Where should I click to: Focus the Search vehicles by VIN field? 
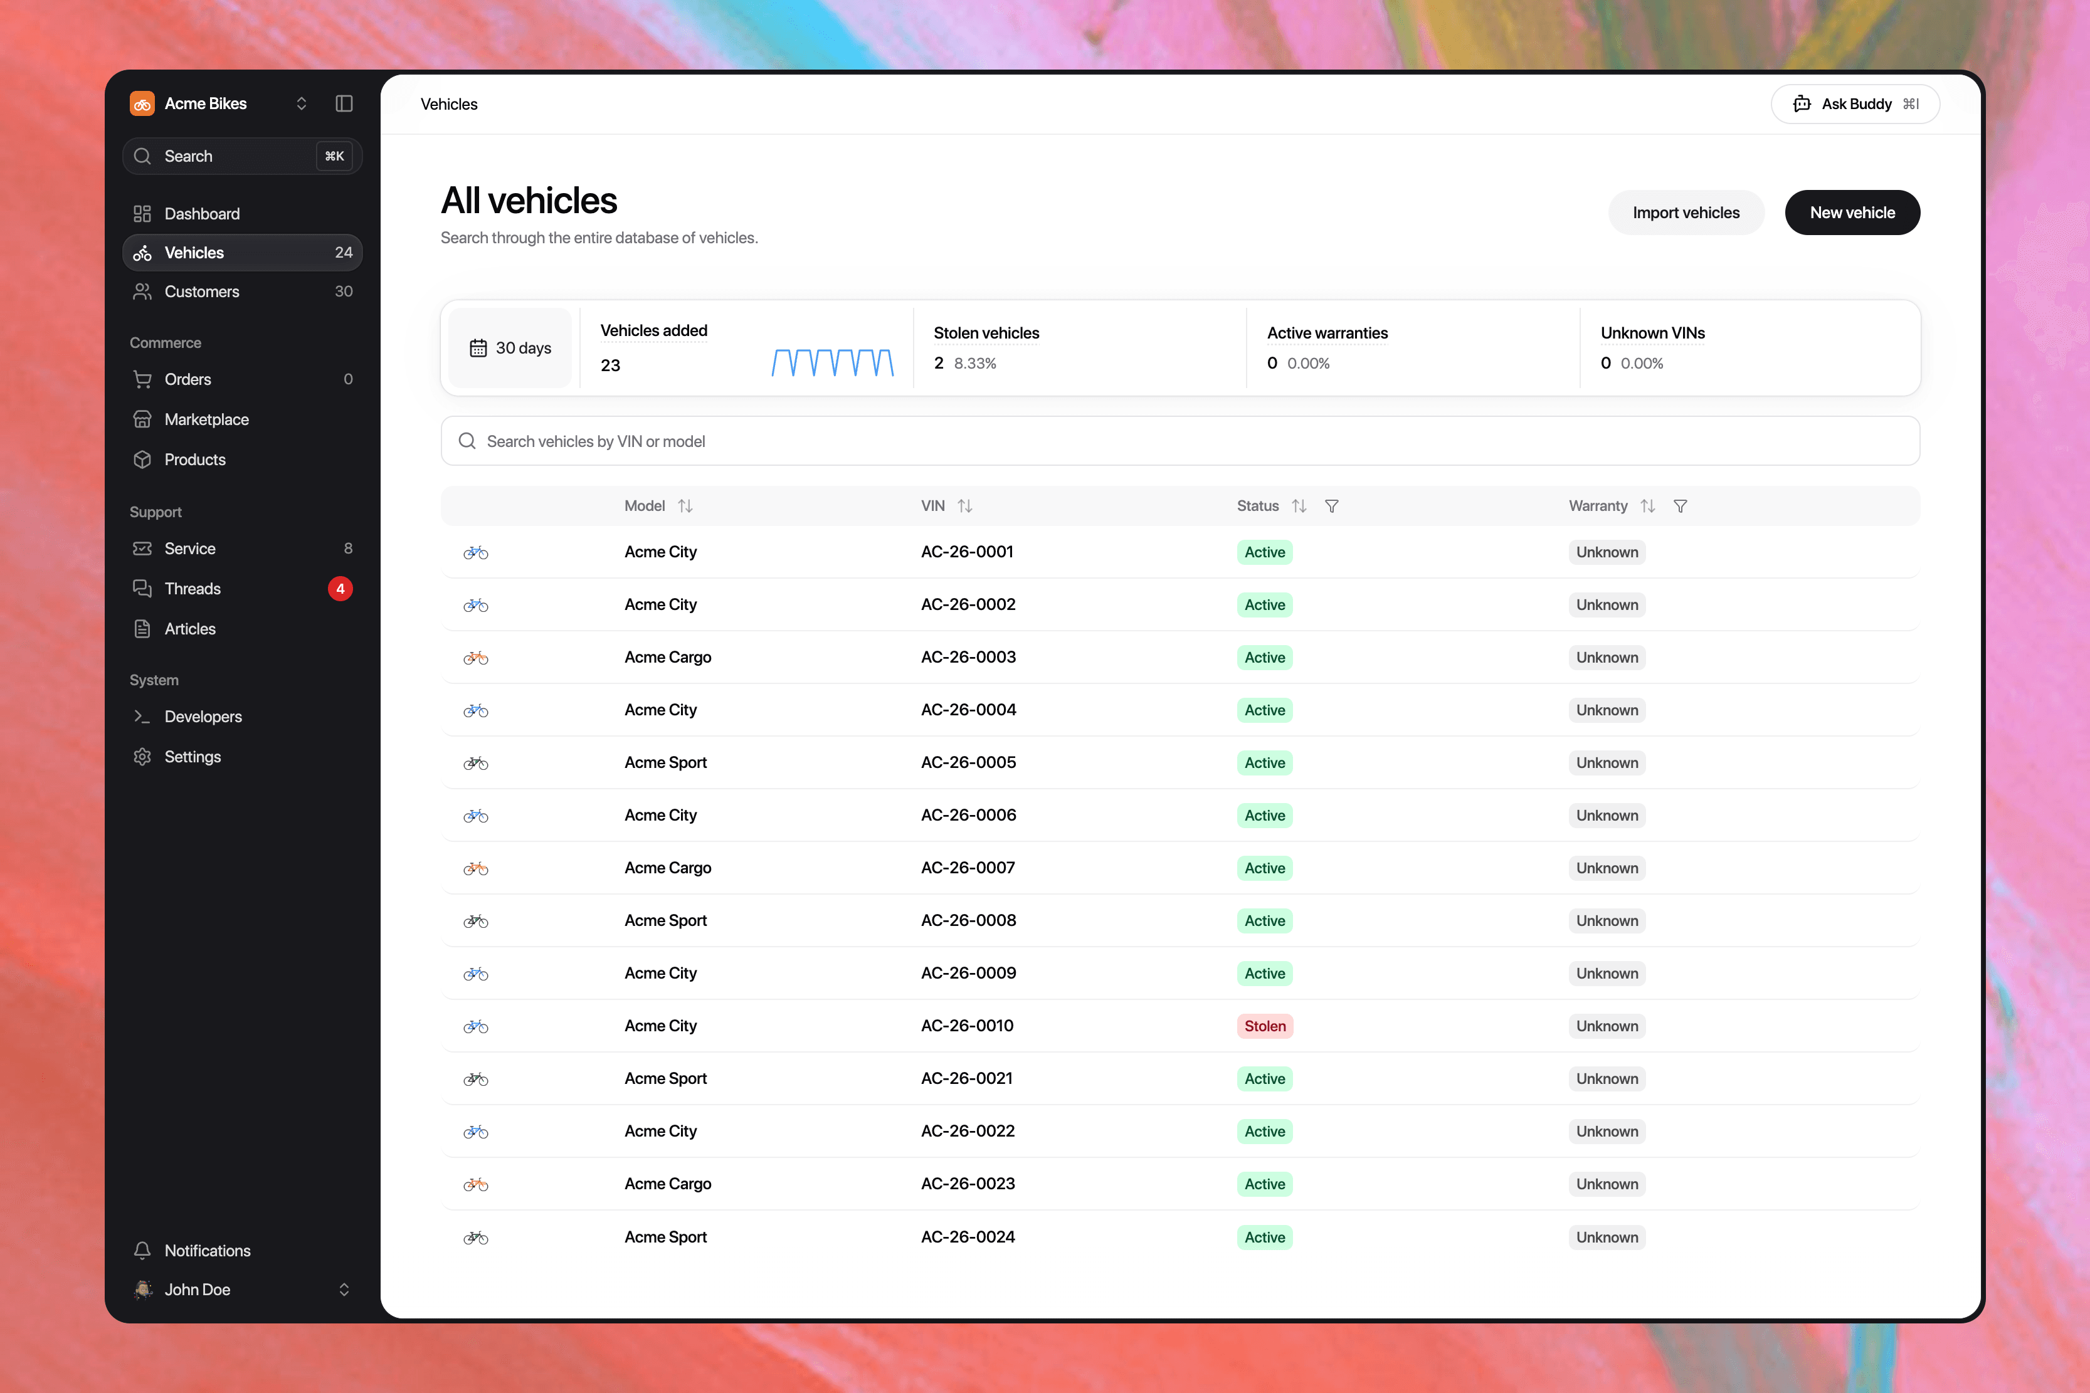(1180, 441)
